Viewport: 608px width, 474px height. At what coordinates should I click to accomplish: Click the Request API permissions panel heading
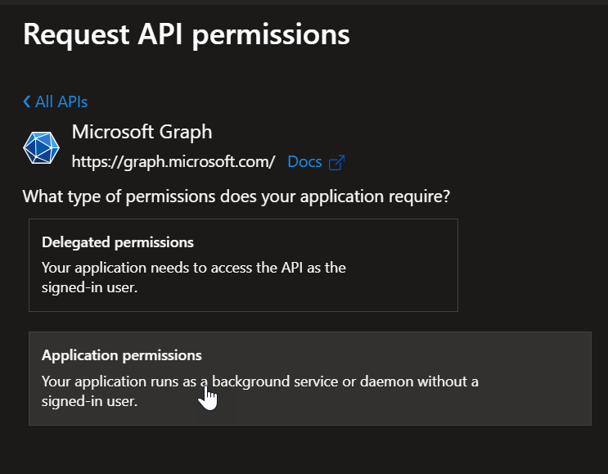pyautogui.click(x=187, y=34)
